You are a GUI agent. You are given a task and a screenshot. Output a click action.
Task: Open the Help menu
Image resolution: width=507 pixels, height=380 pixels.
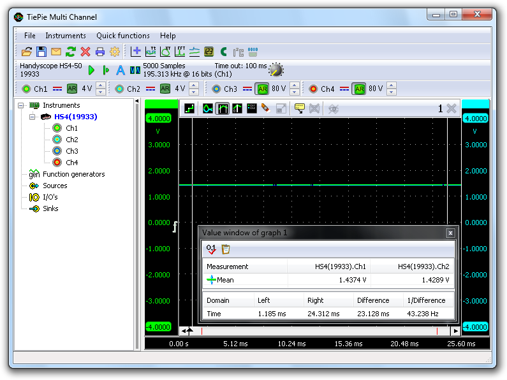pos(168,36)
